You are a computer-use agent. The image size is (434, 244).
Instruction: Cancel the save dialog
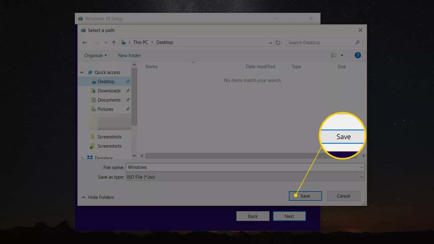click(x=343, y=196)
